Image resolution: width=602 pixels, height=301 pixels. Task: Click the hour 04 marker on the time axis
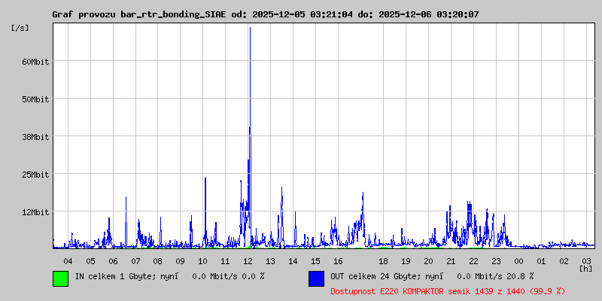pos(68,260)
